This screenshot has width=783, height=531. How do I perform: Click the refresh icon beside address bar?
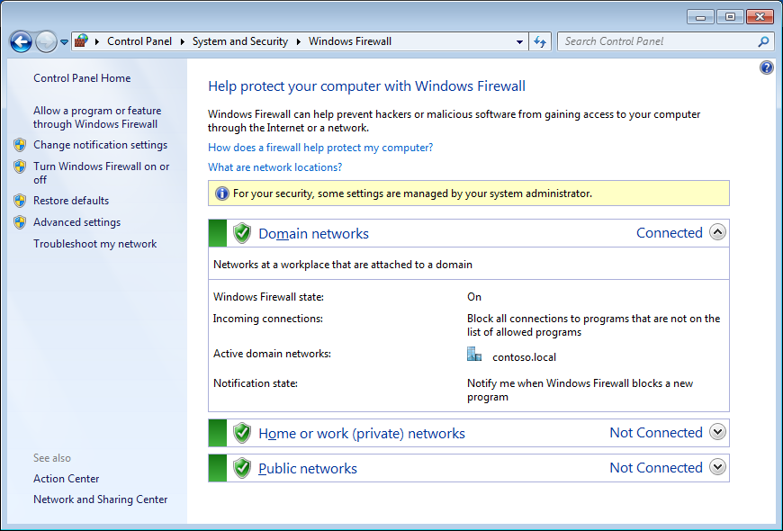point(540,41)
